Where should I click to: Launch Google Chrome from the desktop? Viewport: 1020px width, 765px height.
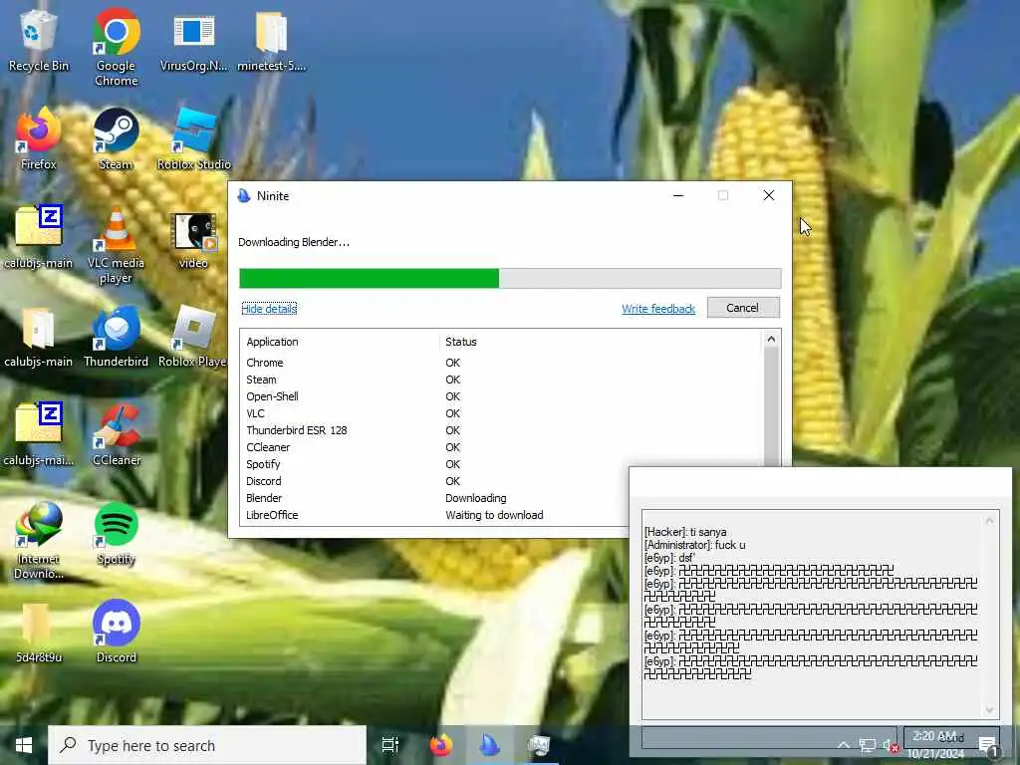coord(116,47)
